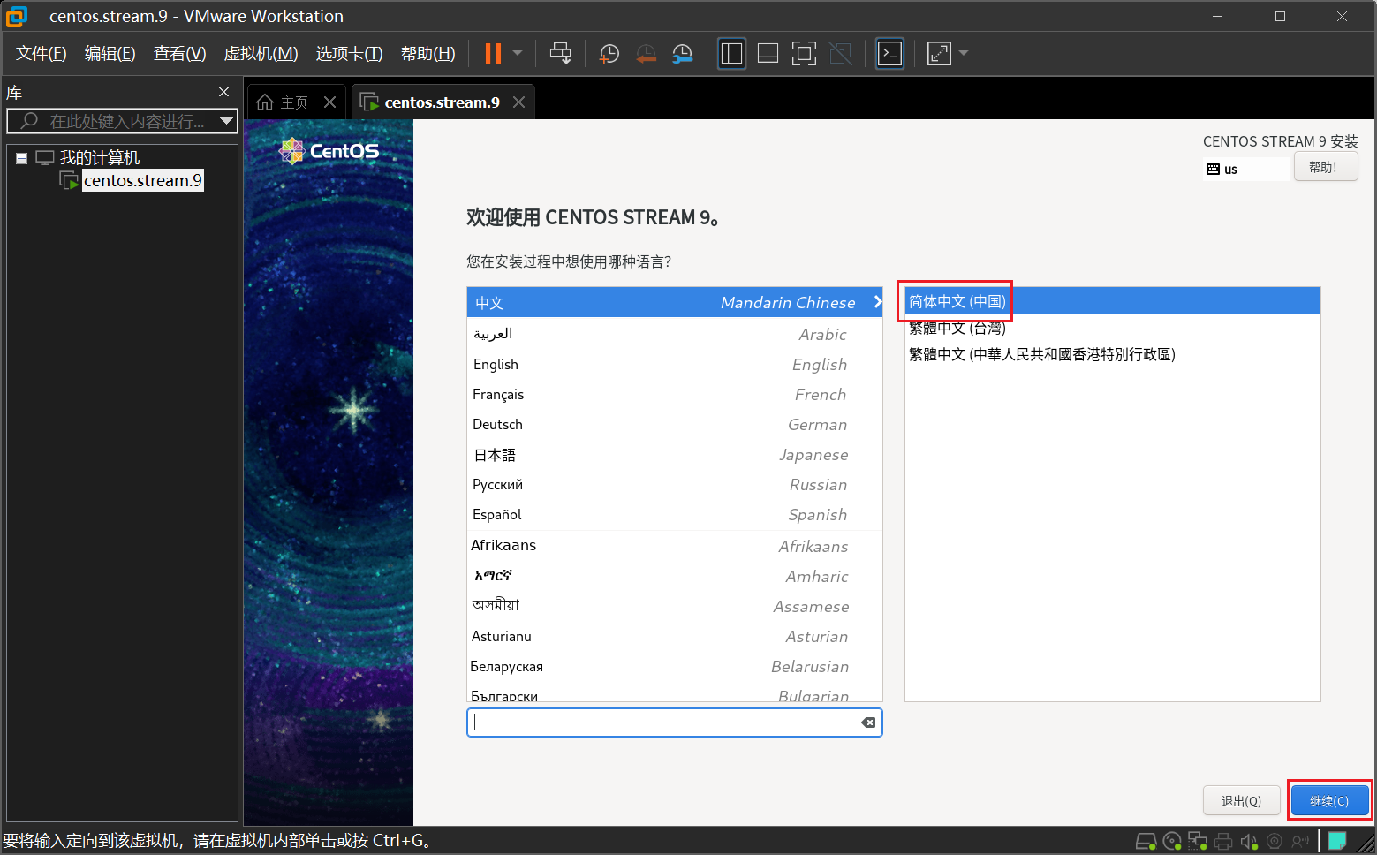The image size is (1377, 855).
Task: Select Afrikaans in the language list
Action: pos(675,546)
